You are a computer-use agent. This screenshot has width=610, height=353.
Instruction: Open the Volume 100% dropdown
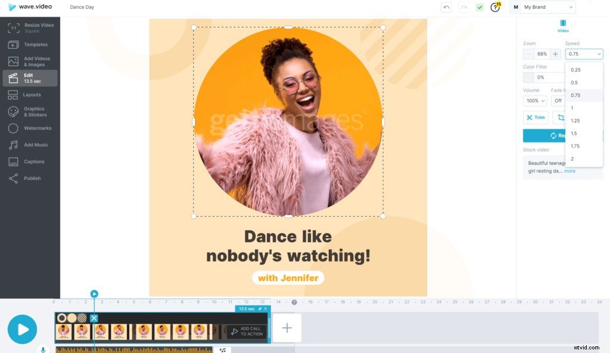pyautogui.click(x=534, y=101)
